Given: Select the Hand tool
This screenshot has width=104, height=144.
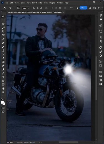Looking at the screenshot, I should click(x=3, y=88).
